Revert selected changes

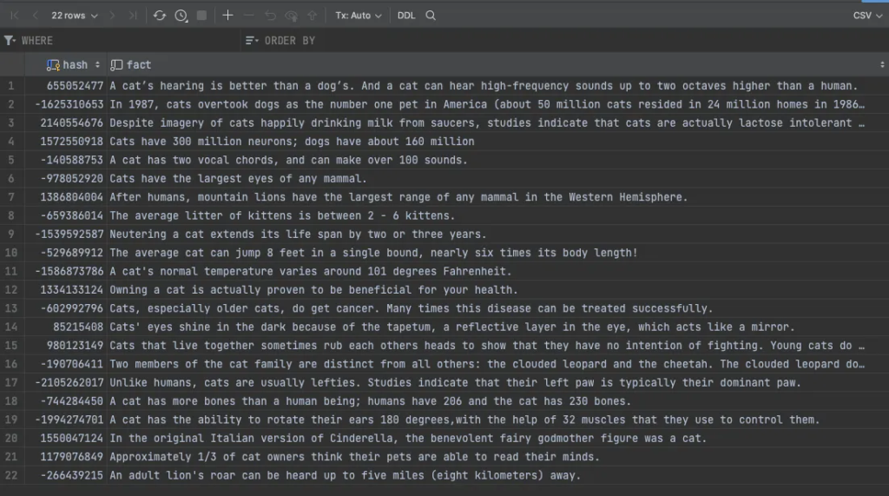(270, 16)
